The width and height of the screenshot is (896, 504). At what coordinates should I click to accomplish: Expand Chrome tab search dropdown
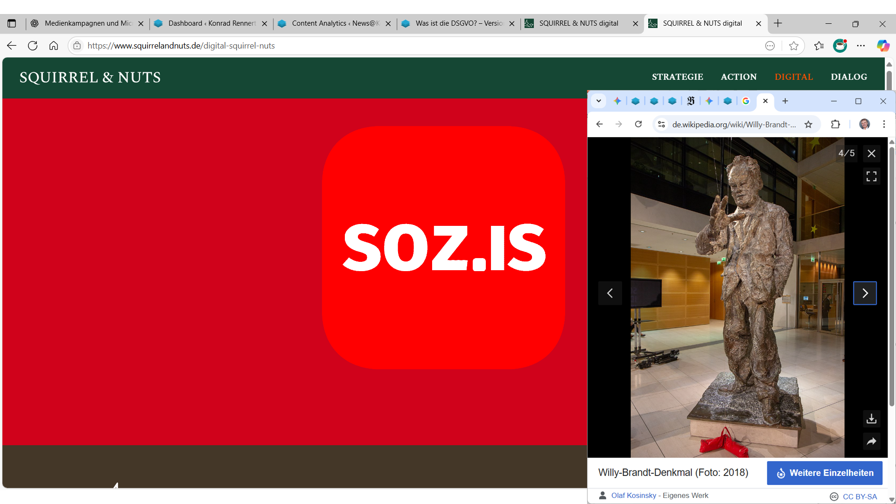pos(598,101)
